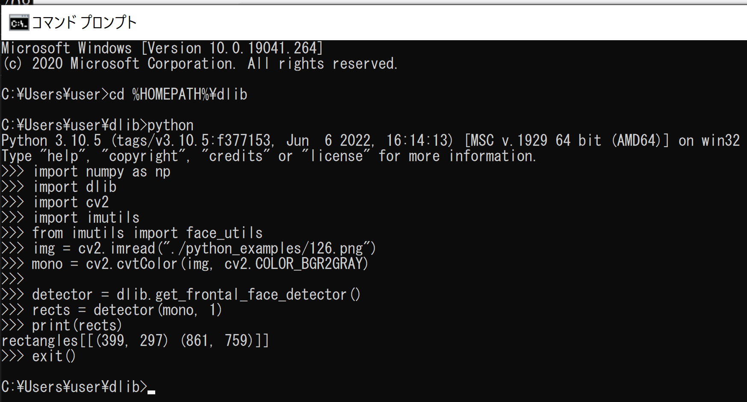Viewport: 747px width, 402px height.
Task: Click the blinking cursor at the final prompt
Action: click(x=151, y=392)
